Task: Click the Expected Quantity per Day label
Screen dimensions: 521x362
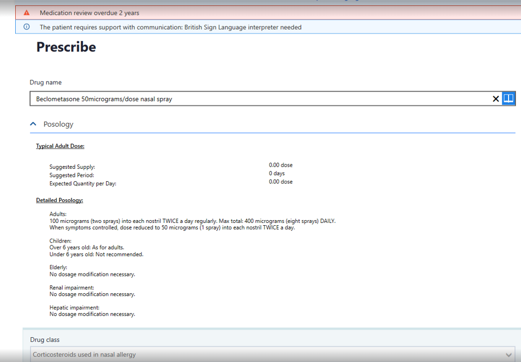Action: point(83,183)
